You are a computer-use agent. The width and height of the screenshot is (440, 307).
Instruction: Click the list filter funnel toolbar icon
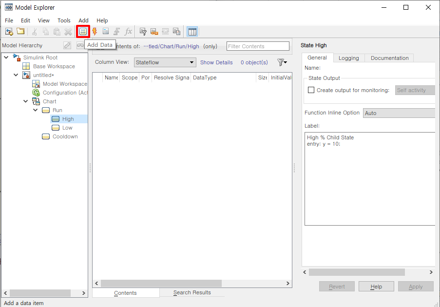(x=143, y=31)
